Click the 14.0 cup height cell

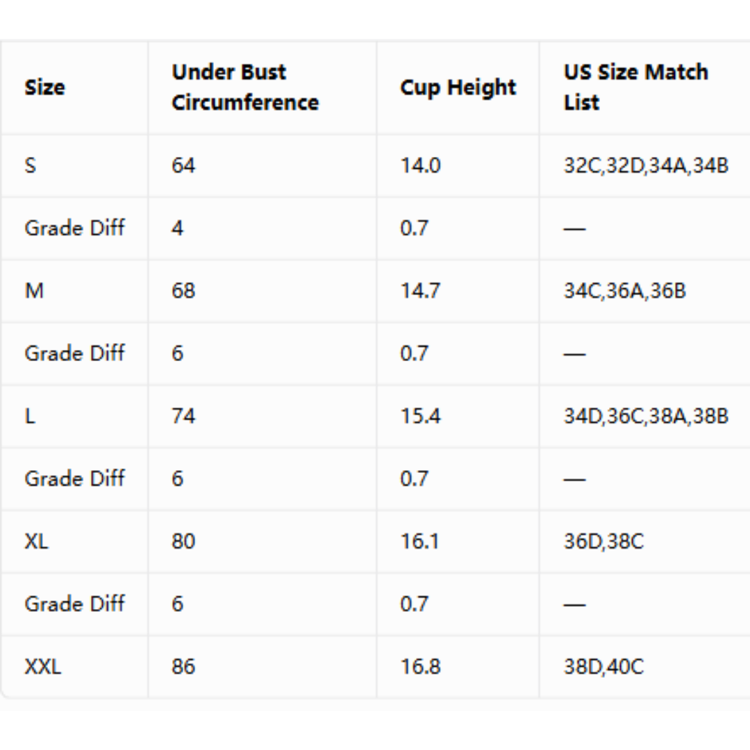pos(420,165)
